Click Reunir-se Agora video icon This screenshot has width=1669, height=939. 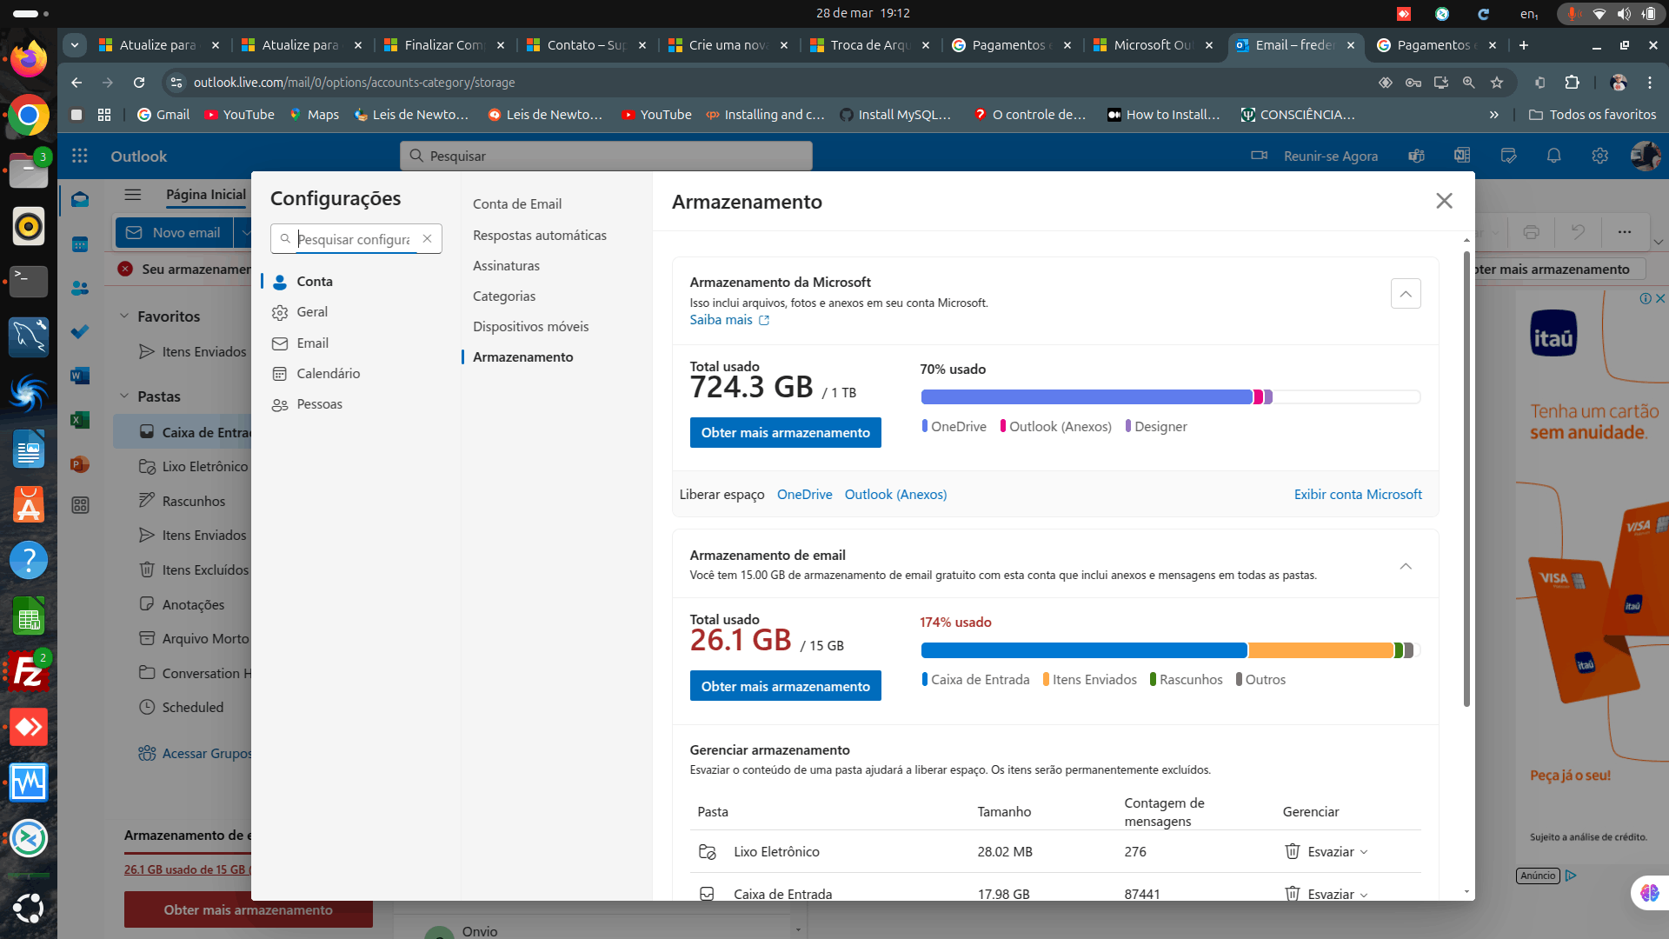tap(1259, 156)
